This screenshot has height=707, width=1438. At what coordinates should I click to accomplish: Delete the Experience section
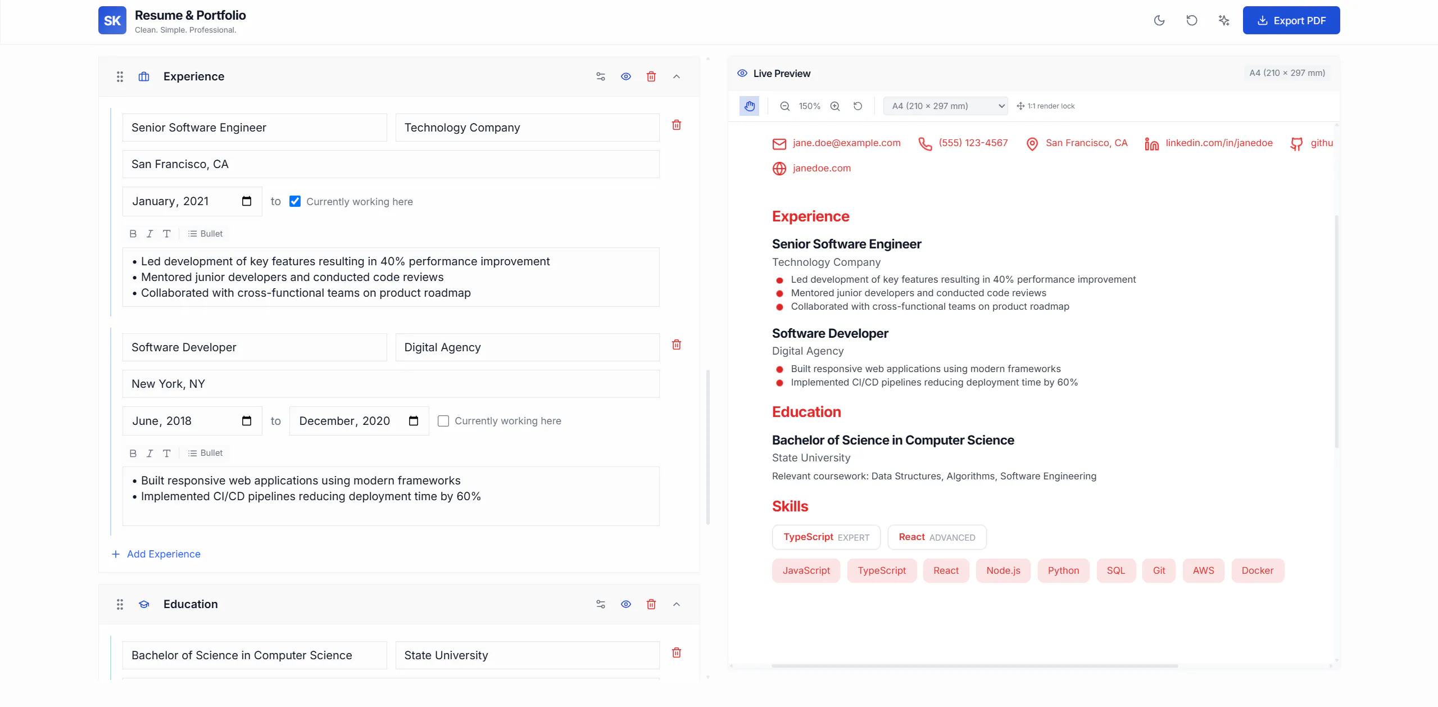coord(651,76)
